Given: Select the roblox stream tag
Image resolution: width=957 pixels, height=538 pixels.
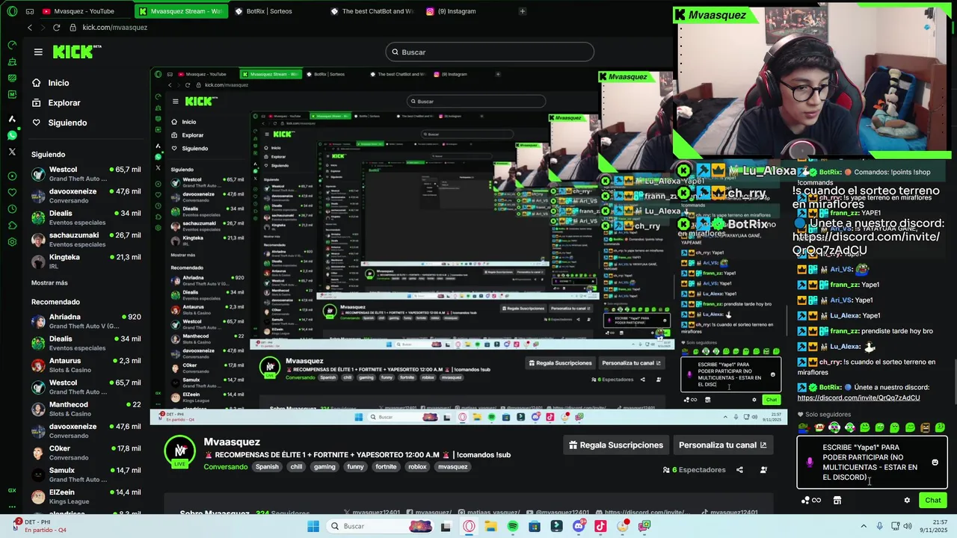Looking at the screenshot, I should (x=417, y=467).
